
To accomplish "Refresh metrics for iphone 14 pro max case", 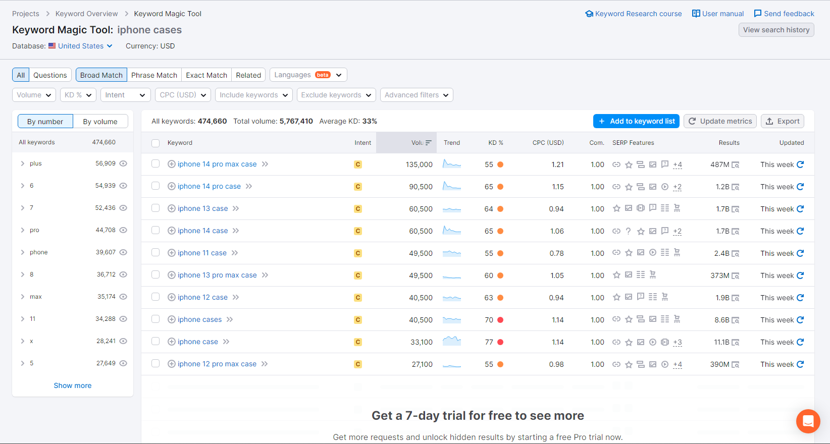I will tap(800, 164).
